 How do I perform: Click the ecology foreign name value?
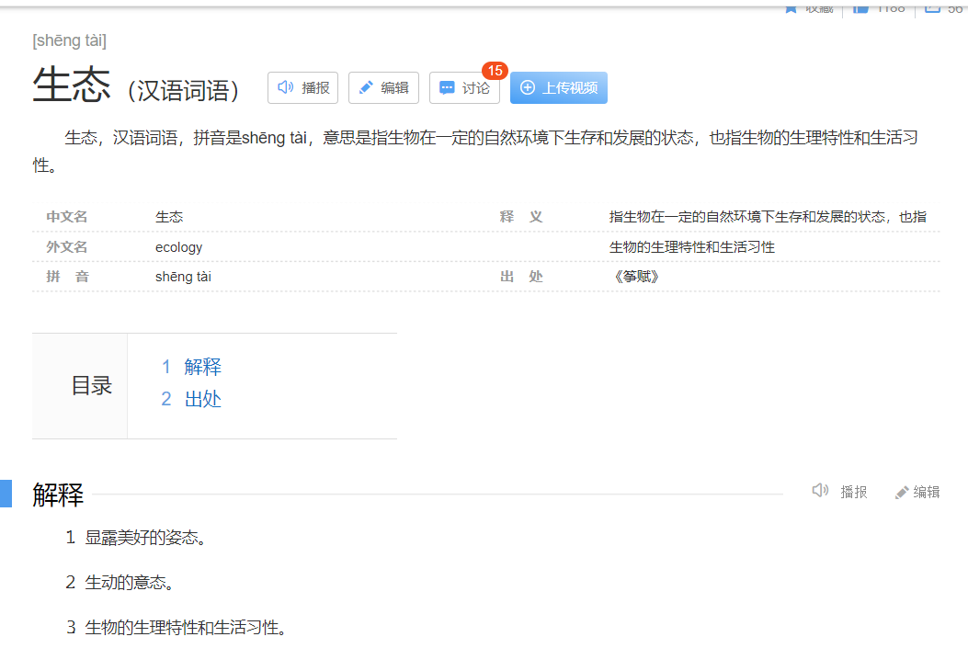coord(179,247)
